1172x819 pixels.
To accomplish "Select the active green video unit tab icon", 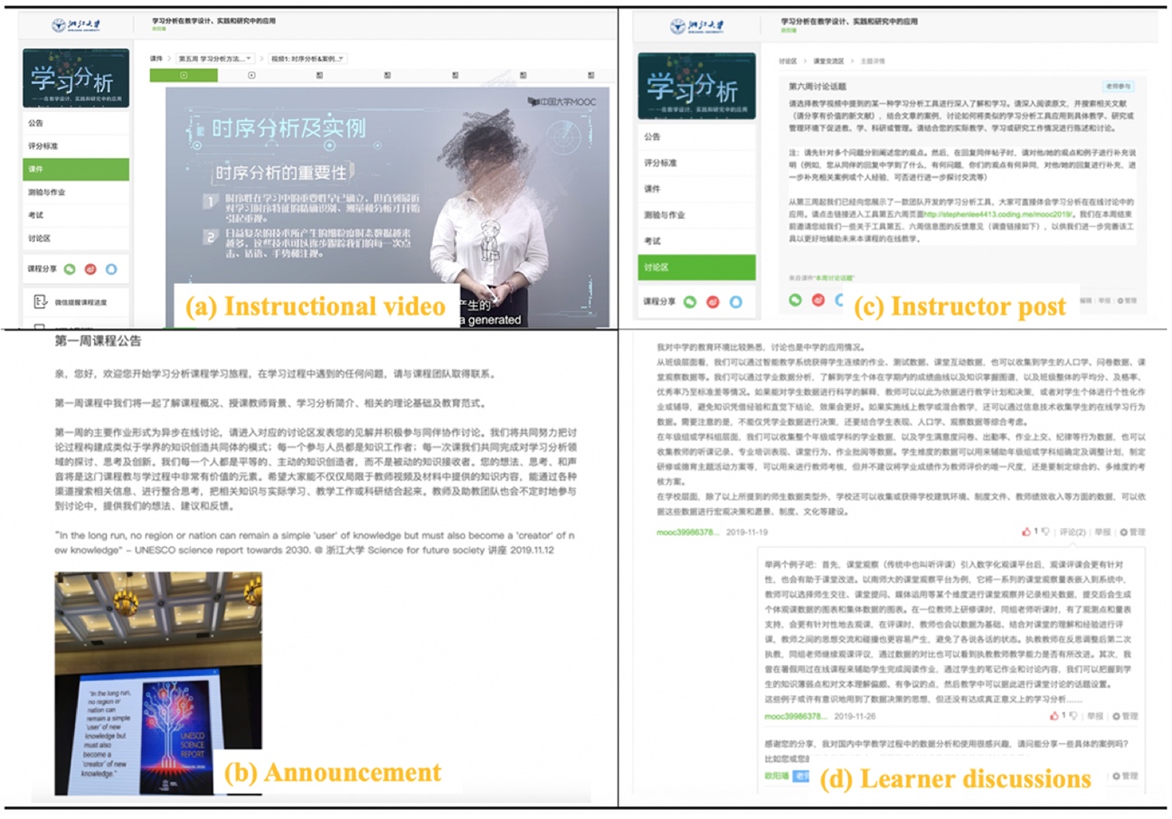I will (x=184, y=76).
